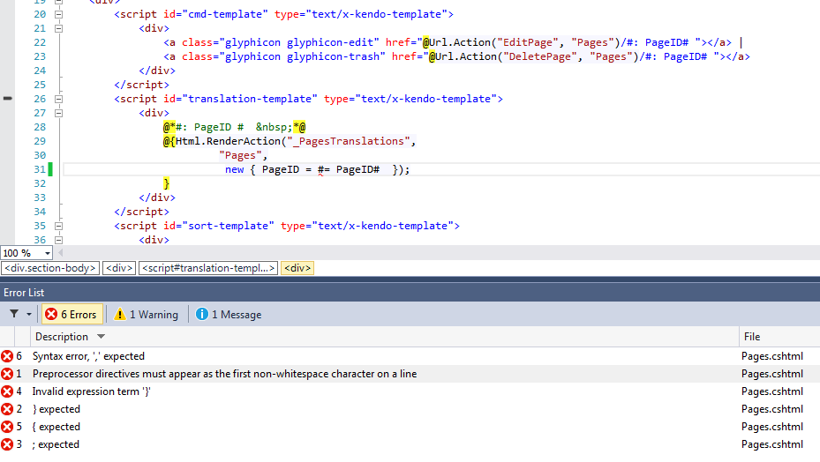
Task: Collapse the cmd-template script block at line 20
Action: [x=58, y=14]
